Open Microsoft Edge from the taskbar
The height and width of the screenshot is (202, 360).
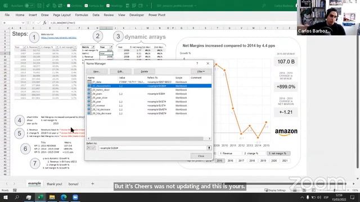[64, 197]
